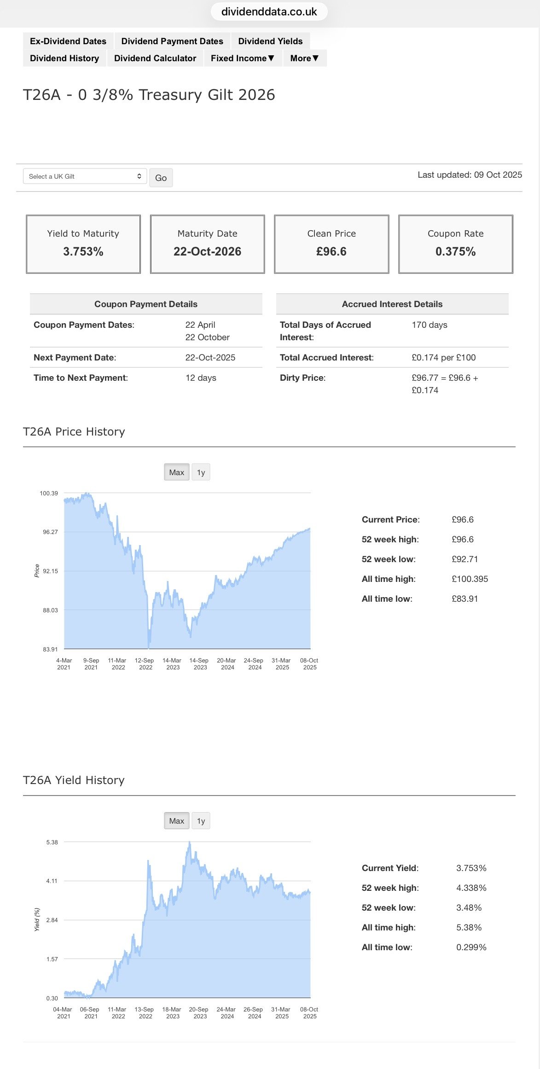
Task: Open the Dividend Payment Dates tab
Action: [x=172, y=41]
